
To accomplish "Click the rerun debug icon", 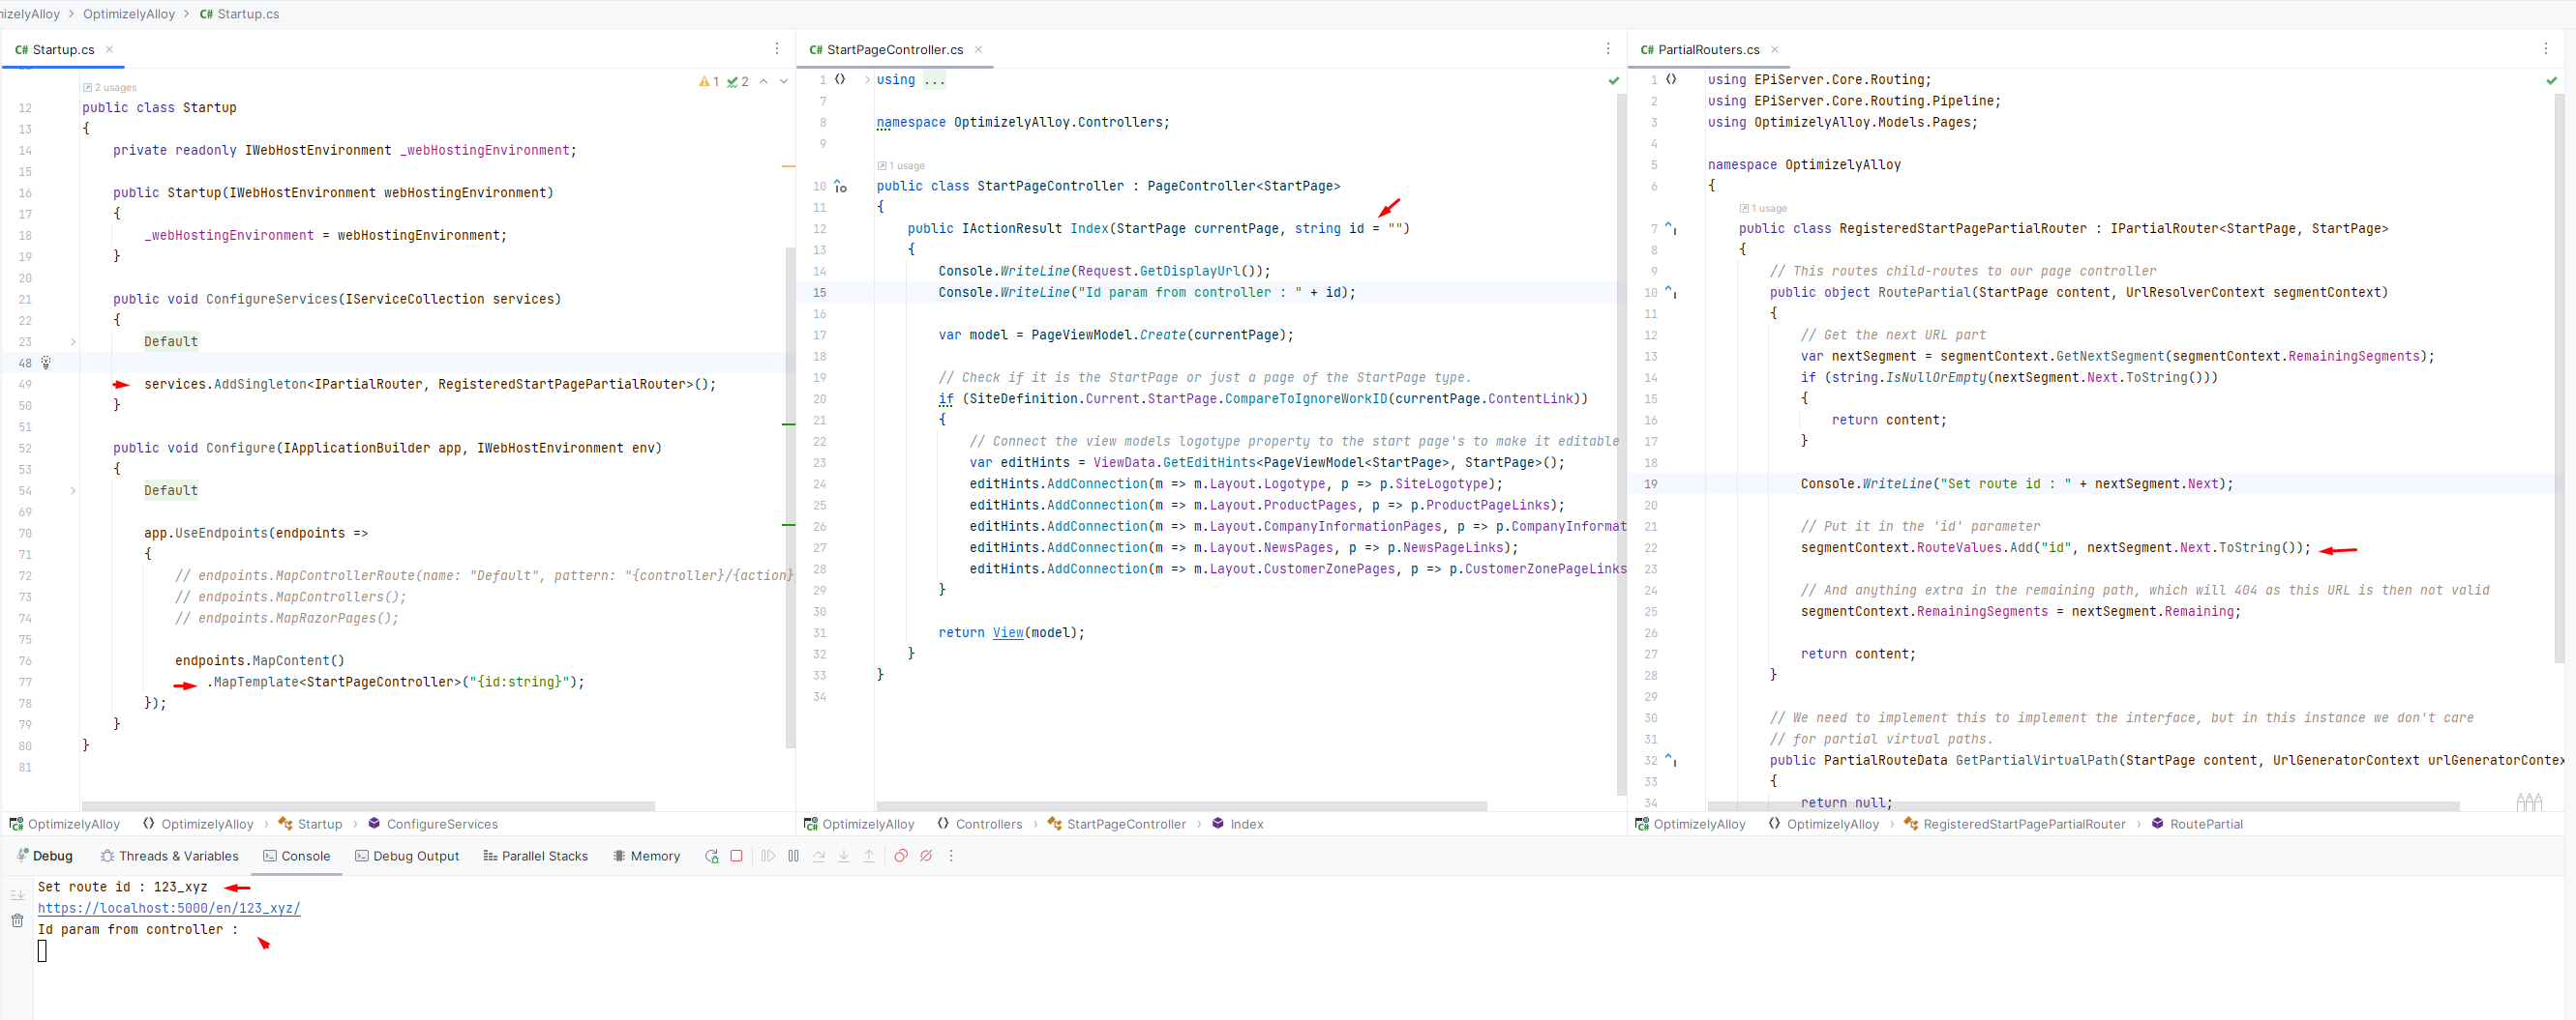I will (x=711, y=857).
